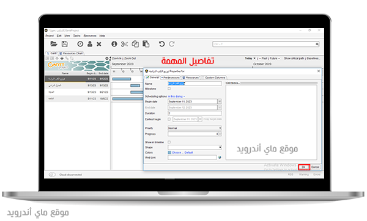Click the Progress spinner arrows

coord(220,134)
